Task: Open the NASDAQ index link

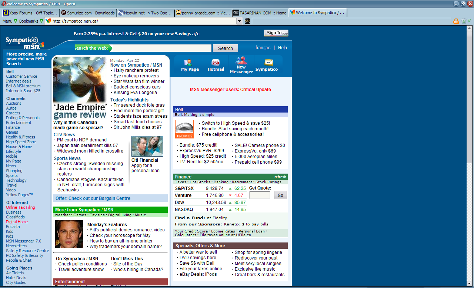Action: (x=184, y=210)
